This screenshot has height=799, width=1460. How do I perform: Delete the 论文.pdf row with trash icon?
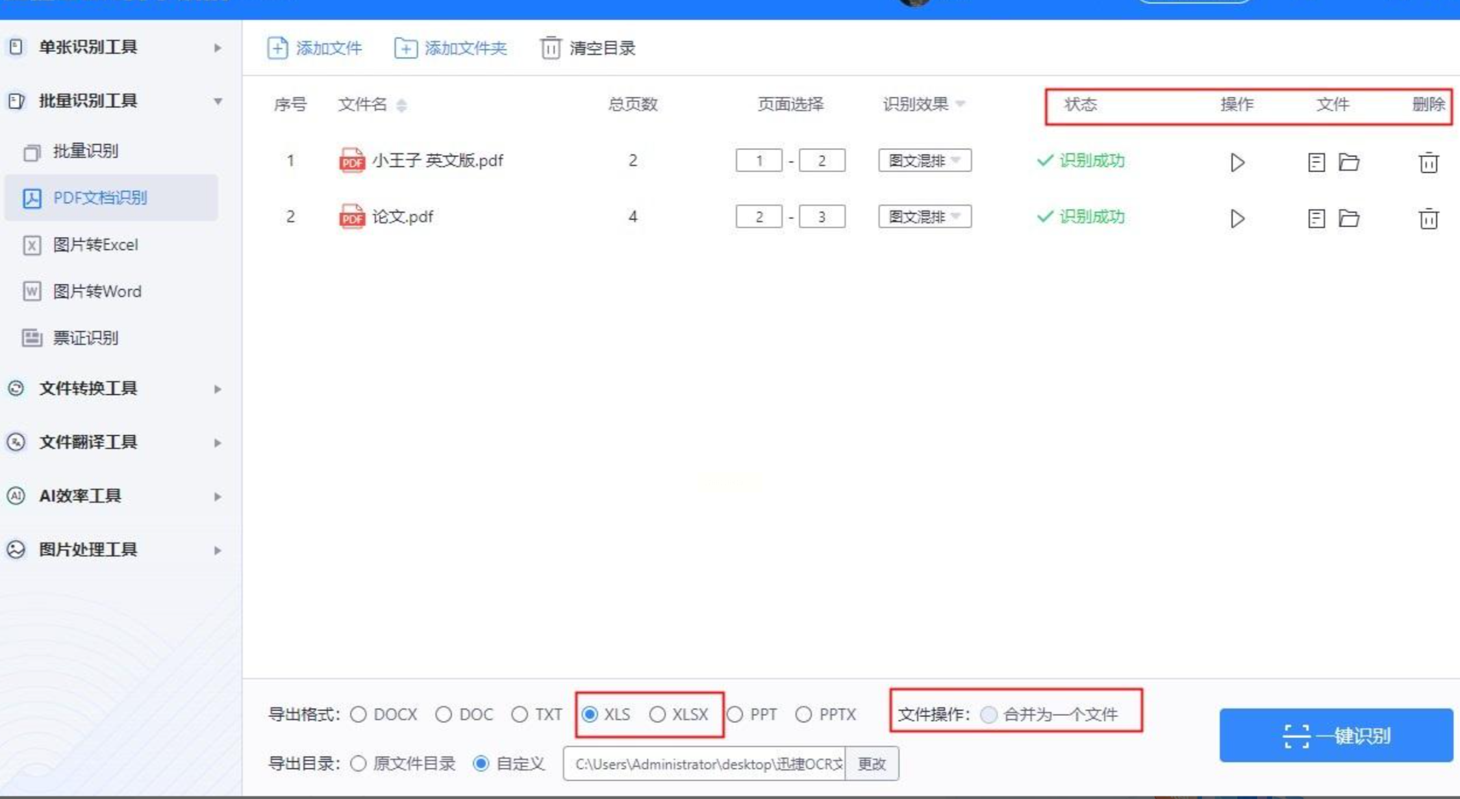[x=1428, y=218]
